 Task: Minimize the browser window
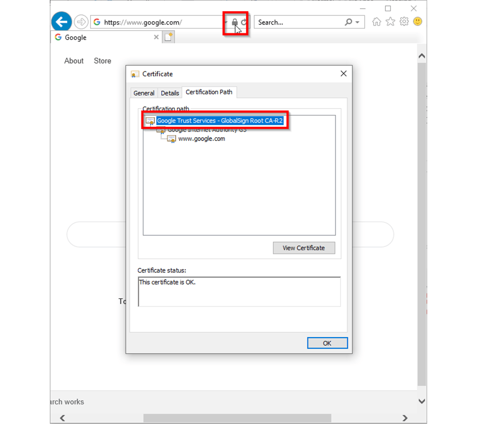click(363, 8)
